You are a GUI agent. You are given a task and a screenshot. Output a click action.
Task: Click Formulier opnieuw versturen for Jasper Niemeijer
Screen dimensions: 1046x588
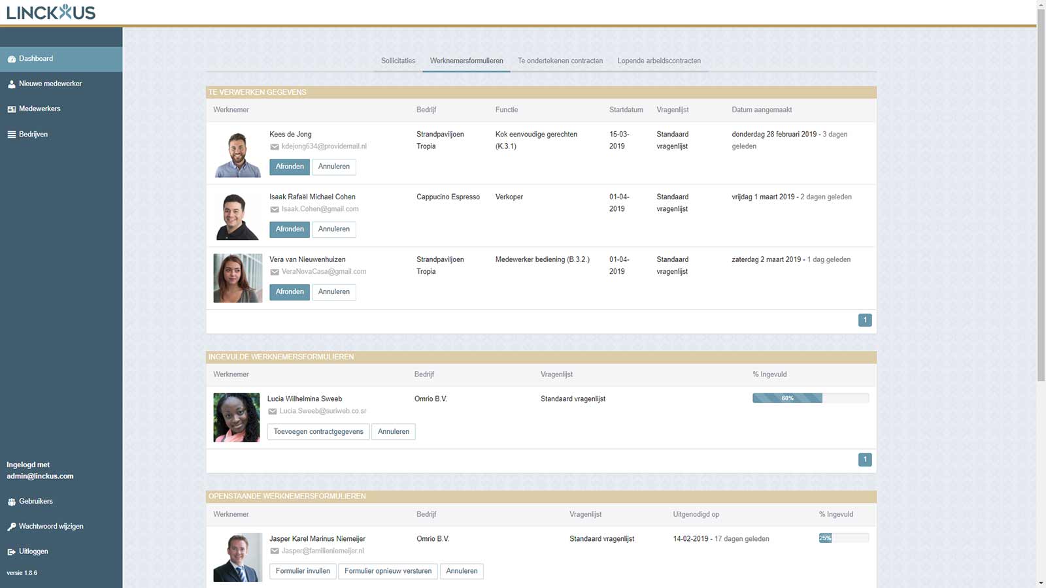tap(388, 571)
